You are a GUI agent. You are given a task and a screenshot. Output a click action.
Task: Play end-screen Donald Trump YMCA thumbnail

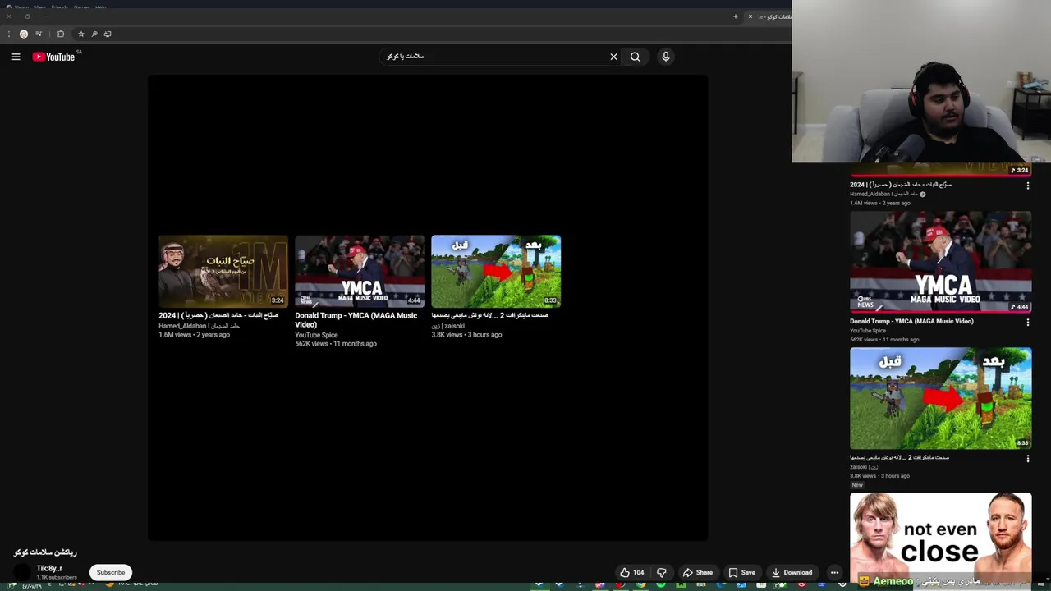(360, 271)
